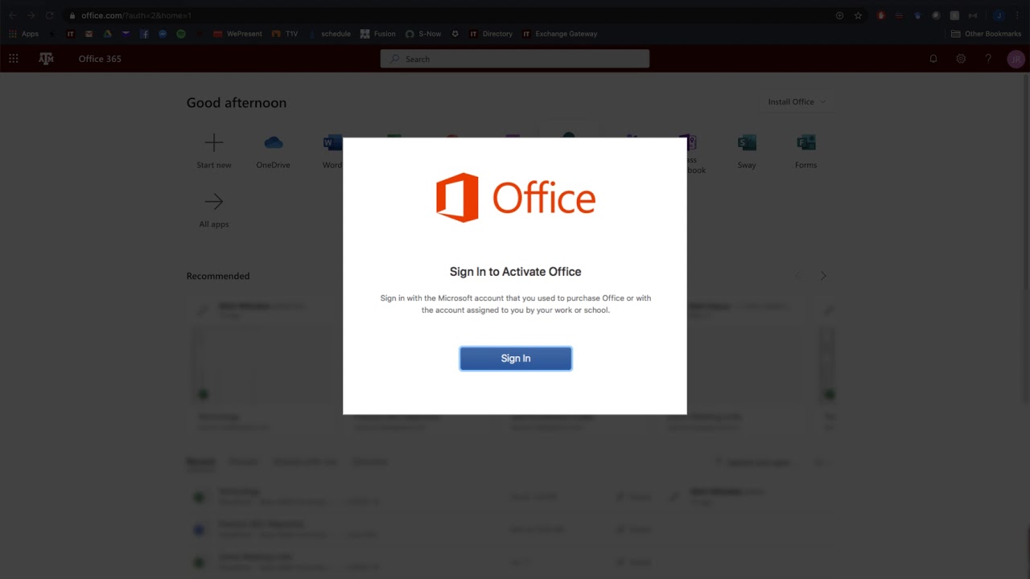This screenshot has width=1030, height=579.
Task: Open the Messenger bookmark icon
Action: 163,34
